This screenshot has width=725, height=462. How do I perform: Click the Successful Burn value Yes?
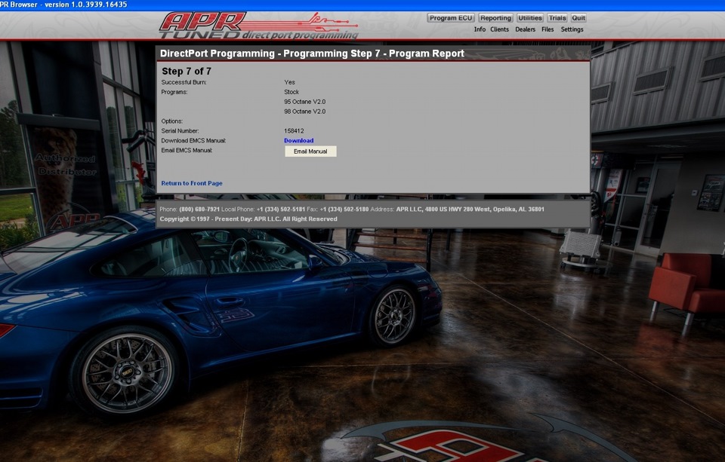coord(289,82)
